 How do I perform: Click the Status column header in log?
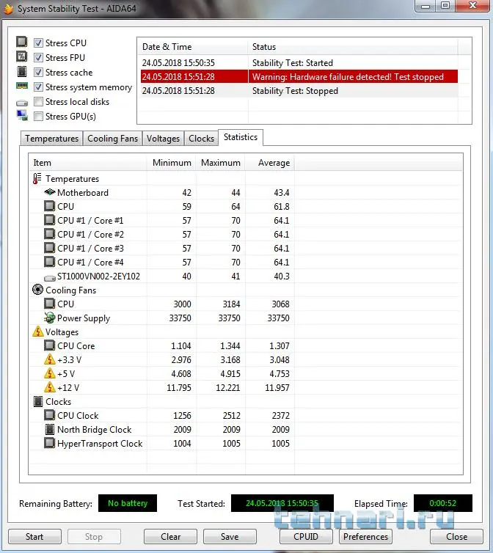353,46
